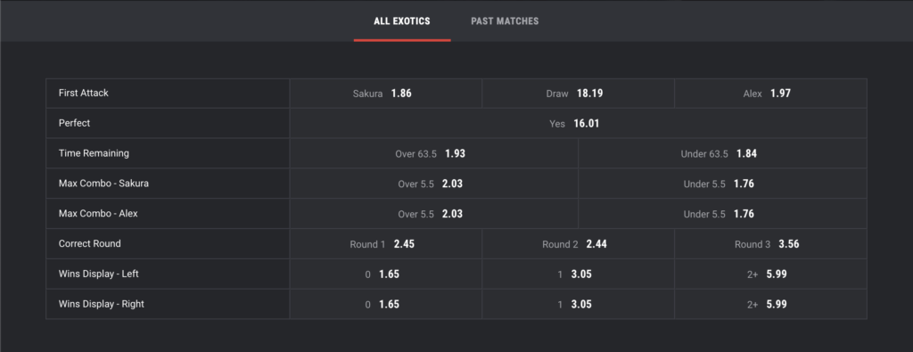The image size is (913, 352).
Task: Bet Correct Round on Round 1
Action: pos(385,244)
